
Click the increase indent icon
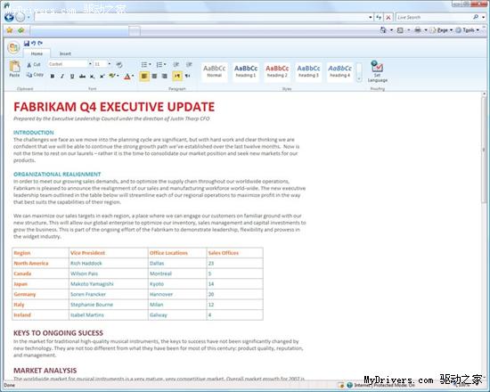189,65
